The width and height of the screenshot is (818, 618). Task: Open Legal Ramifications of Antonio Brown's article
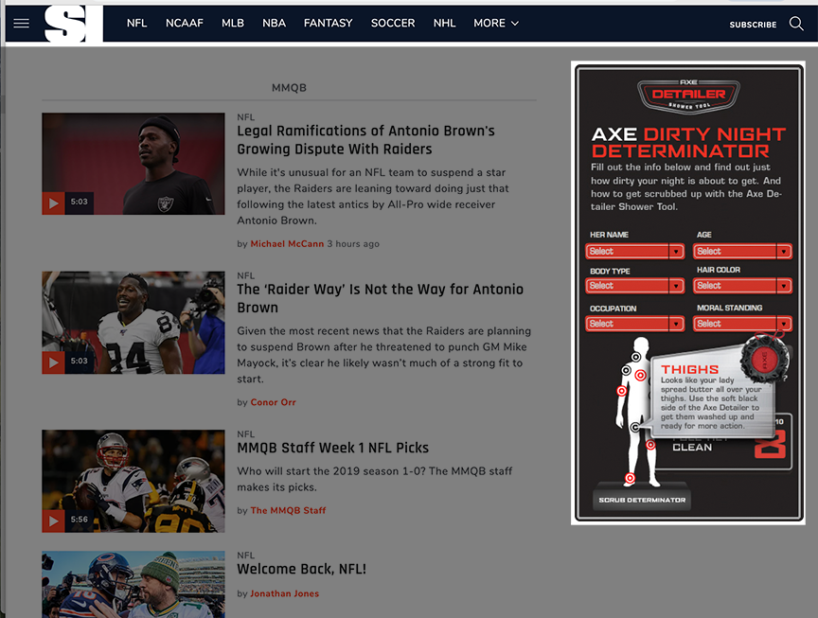365,140
